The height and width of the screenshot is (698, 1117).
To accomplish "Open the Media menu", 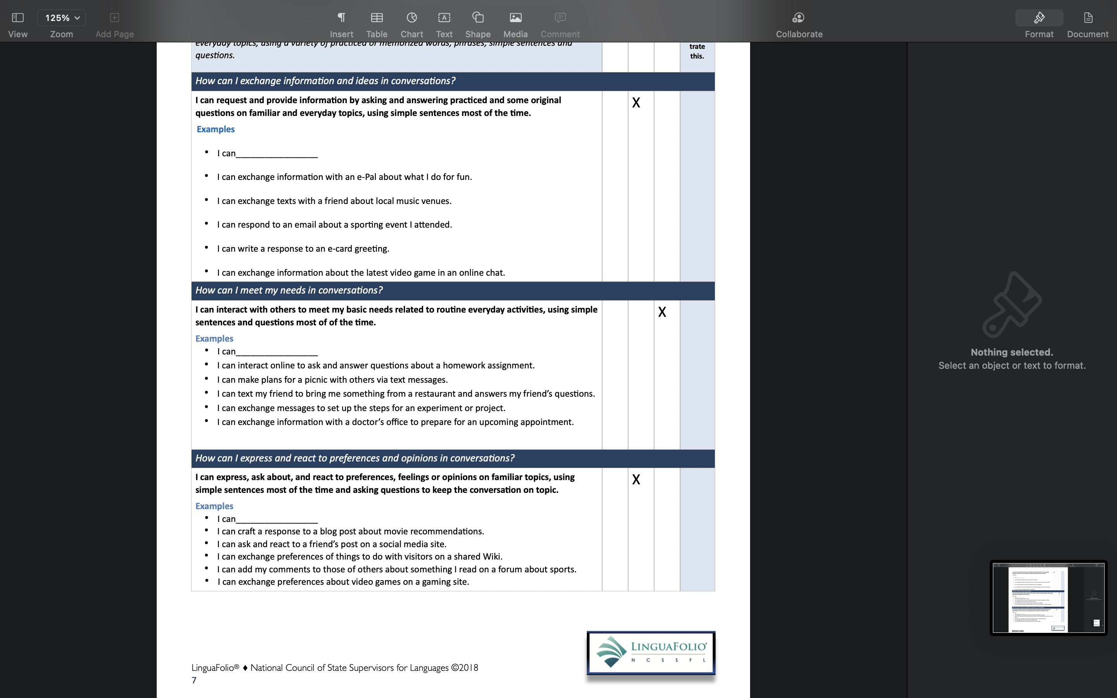I will tap(515, 24).
